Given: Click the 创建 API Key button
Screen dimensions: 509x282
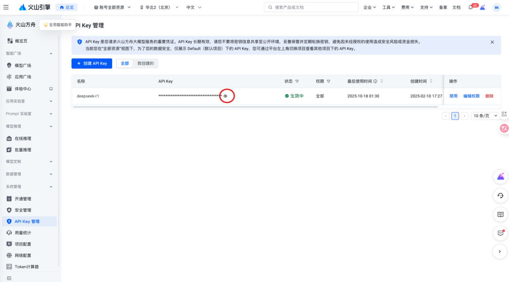Looking at the screenshot, I should [92, 63].
